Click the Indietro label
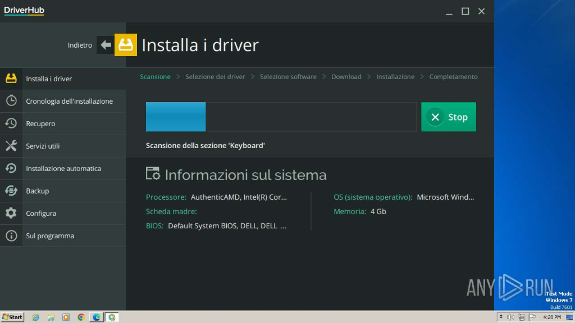575x323 pixels. coord(80,45)
